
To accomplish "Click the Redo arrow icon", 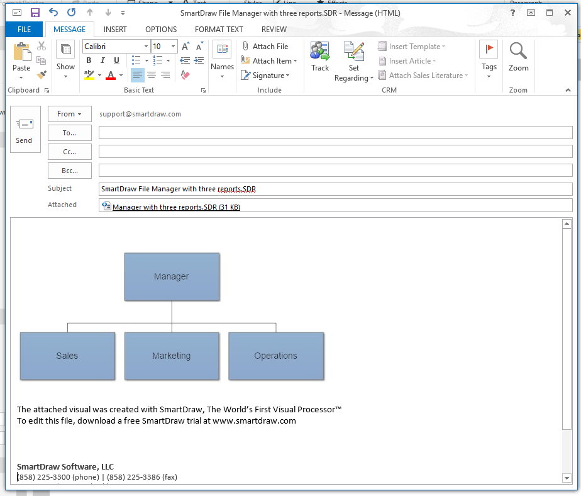I will pos(72,13).
